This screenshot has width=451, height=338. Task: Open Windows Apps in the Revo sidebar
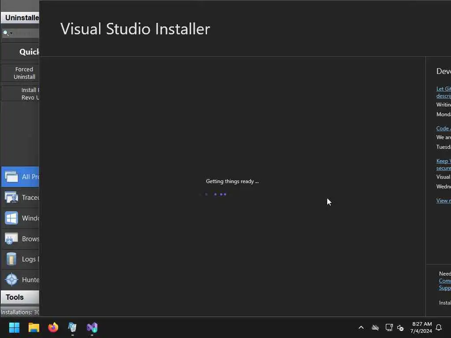pos(20,218)
